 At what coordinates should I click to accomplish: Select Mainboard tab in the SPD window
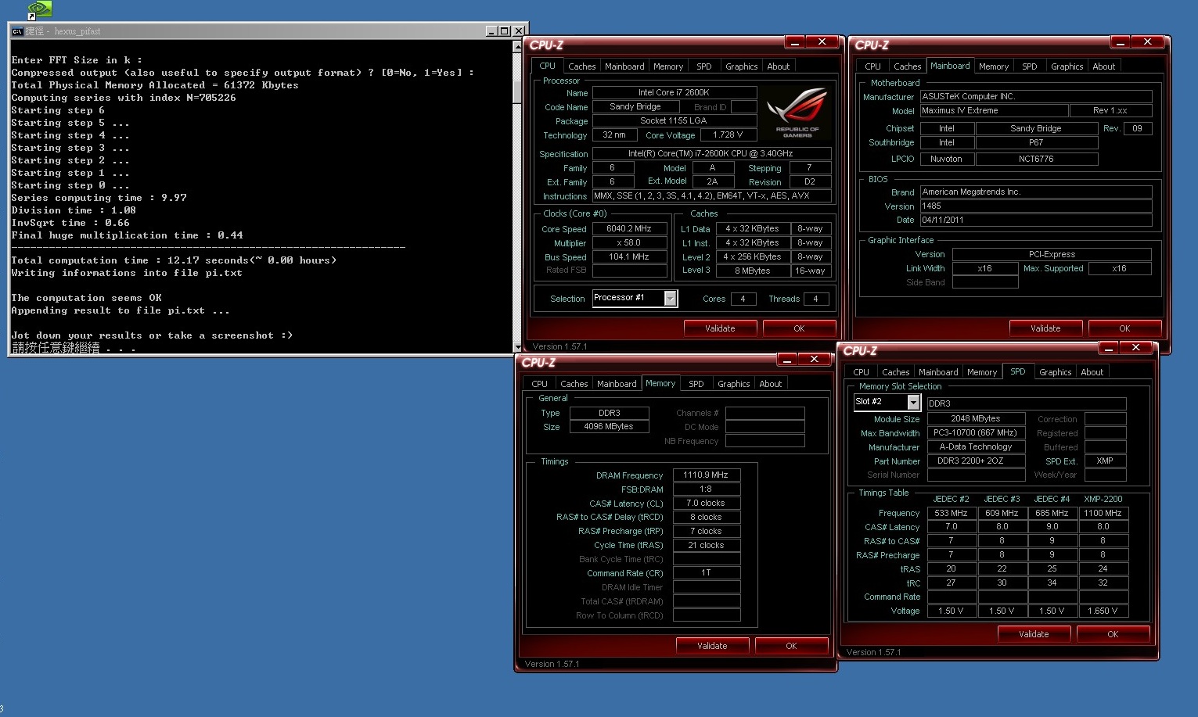click(938, 372)
